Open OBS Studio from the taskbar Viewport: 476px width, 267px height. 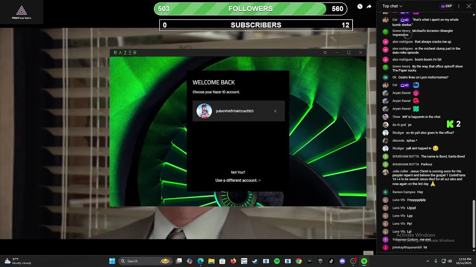click(x=353, y=261)
